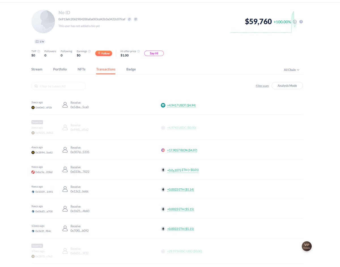The width and height of the screenshot is (340, 267).
Task: Open the Portfolio tab
Action: (x=60, y=69)
